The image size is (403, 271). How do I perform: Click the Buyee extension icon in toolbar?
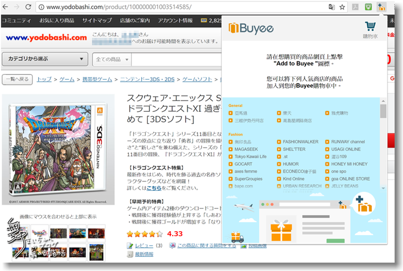click(x=381, y=7)
